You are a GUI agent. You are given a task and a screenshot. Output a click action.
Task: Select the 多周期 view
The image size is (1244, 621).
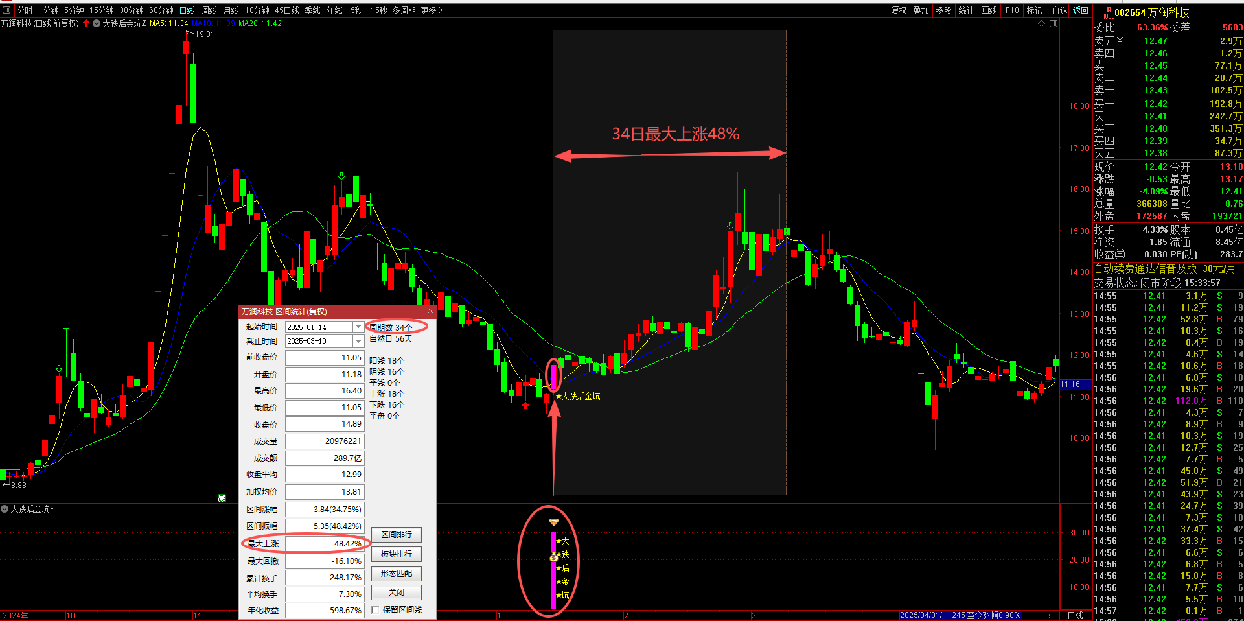point(404,10)
